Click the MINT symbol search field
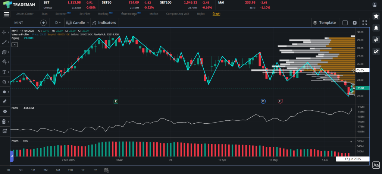The width and height of the screenshot is (382, 174). [24, 23]
